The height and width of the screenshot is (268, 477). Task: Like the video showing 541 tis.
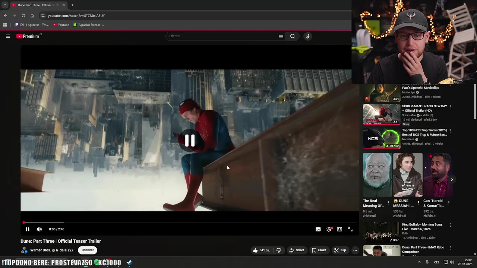point(261,250)
